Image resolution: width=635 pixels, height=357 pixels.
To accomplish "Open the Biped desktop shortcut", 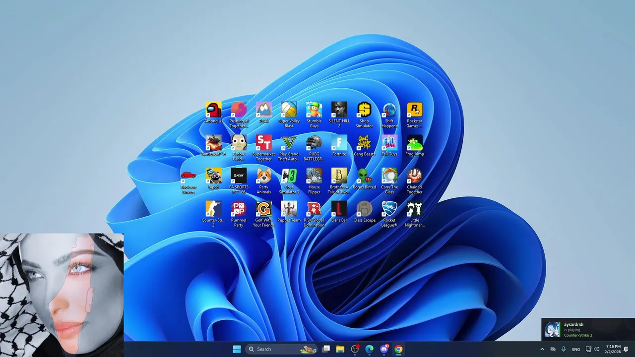I will (213, 179).
